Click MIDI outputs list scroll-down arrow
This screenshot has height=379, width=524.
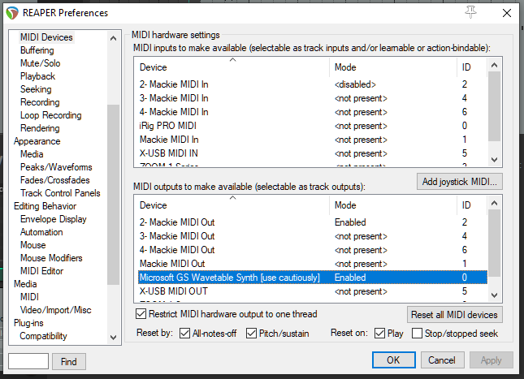(x=494, y=295)
